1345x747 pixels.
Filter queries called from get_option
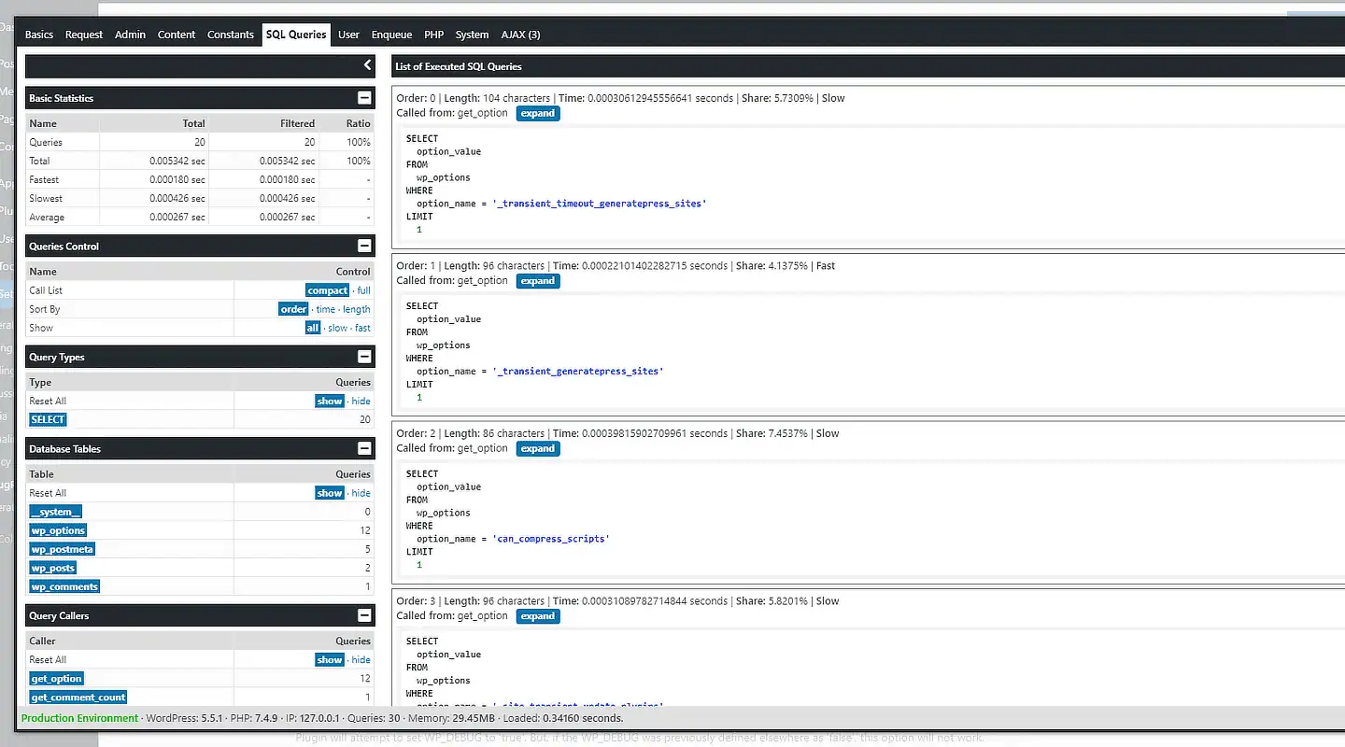(x=56, y=678)
